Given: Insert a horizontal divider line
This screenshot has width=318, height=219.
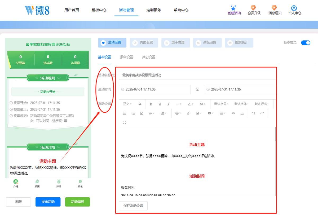Looking at the screenshot, I should (242, 113).
